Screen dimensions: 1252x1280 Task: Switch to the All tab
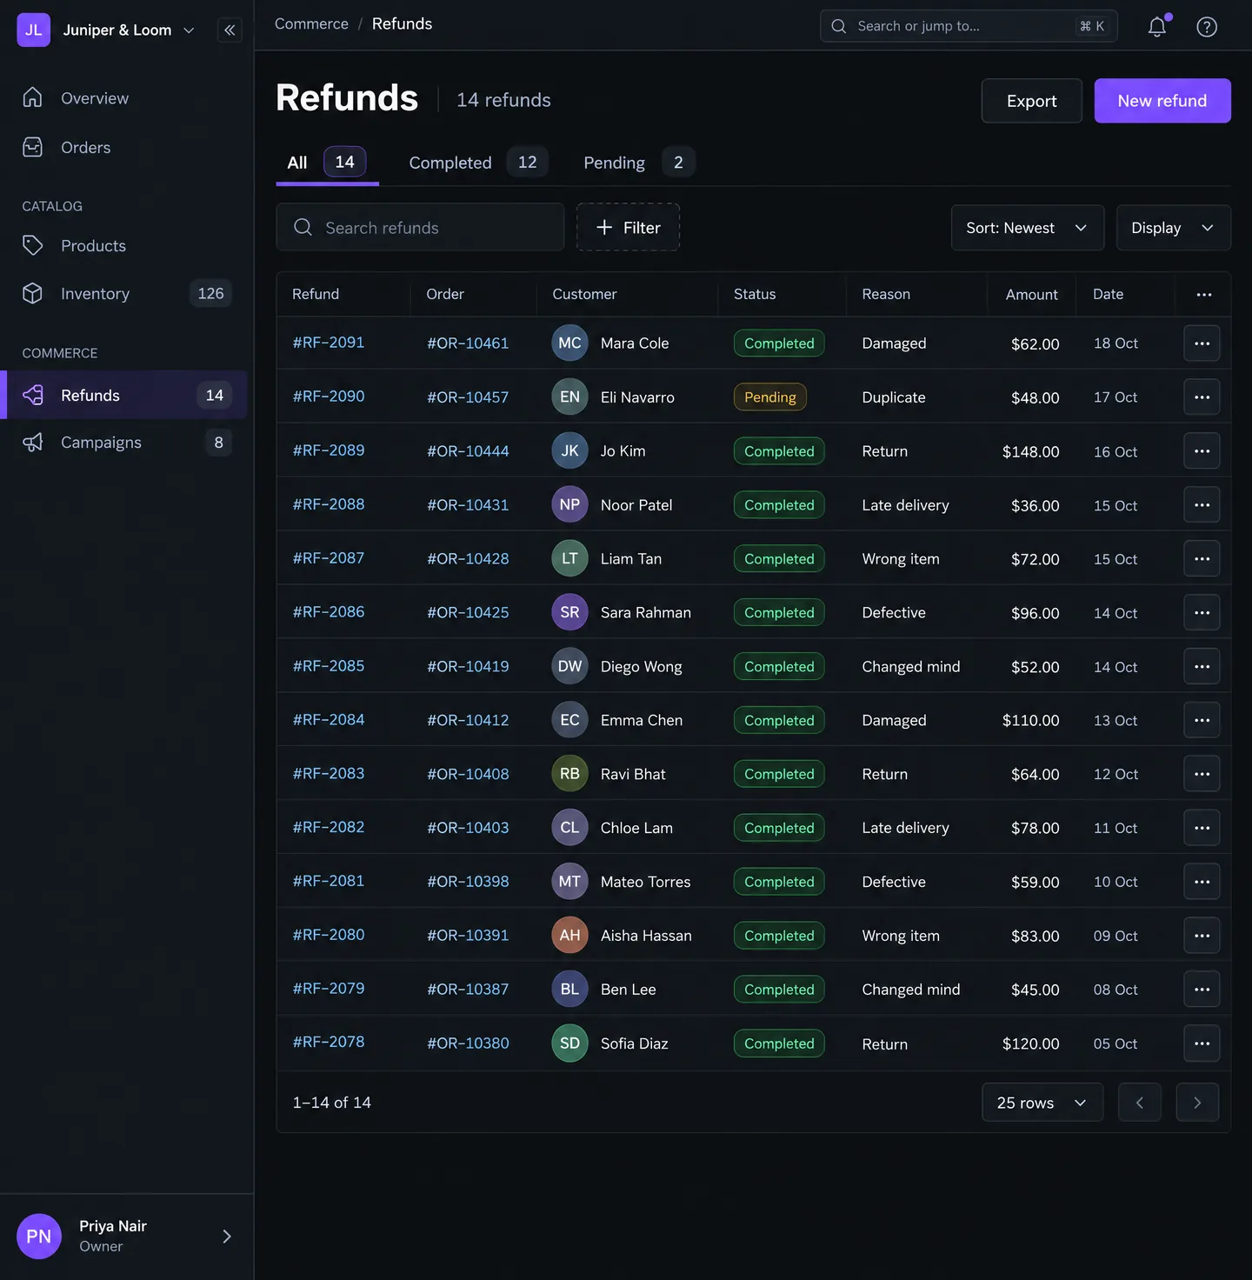click(x=327, y=163)
